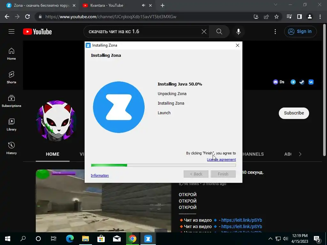The height and width of the screenshot is (245, 327).
Task: Share this page from address bar
Action: tap(266, 17)
